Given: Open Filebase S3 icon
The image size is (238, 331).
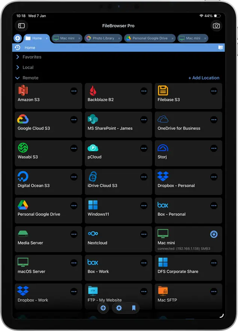Looking at the screenshot, I should click(163, 91).
